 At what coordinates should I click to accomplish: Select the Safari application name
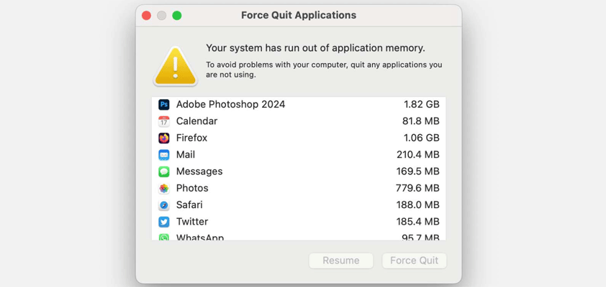click(189, 205)
